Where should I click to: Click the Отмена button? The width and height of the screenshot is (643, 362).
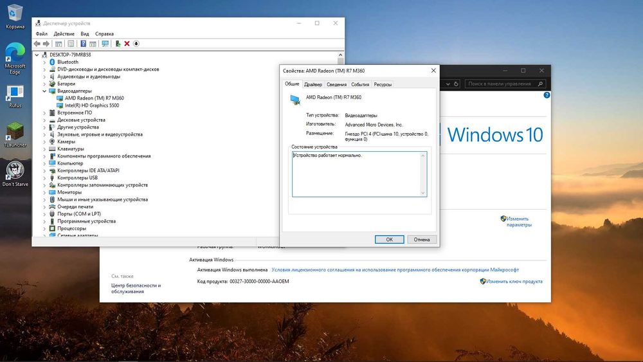(x=422, y=239)
